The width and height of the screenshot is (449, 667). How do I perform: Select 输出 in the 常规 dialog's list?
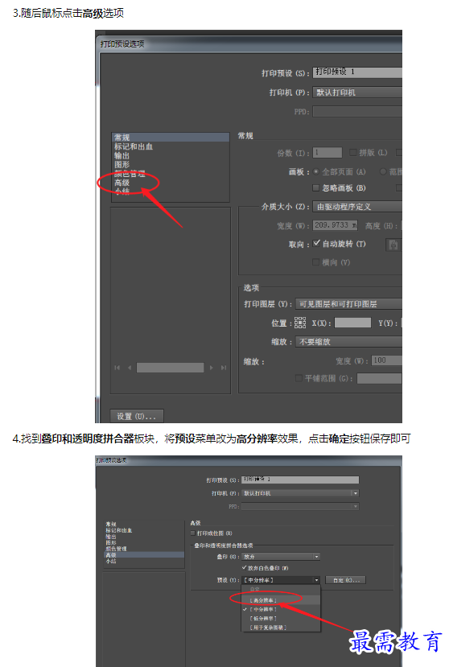tap(171, 156)
